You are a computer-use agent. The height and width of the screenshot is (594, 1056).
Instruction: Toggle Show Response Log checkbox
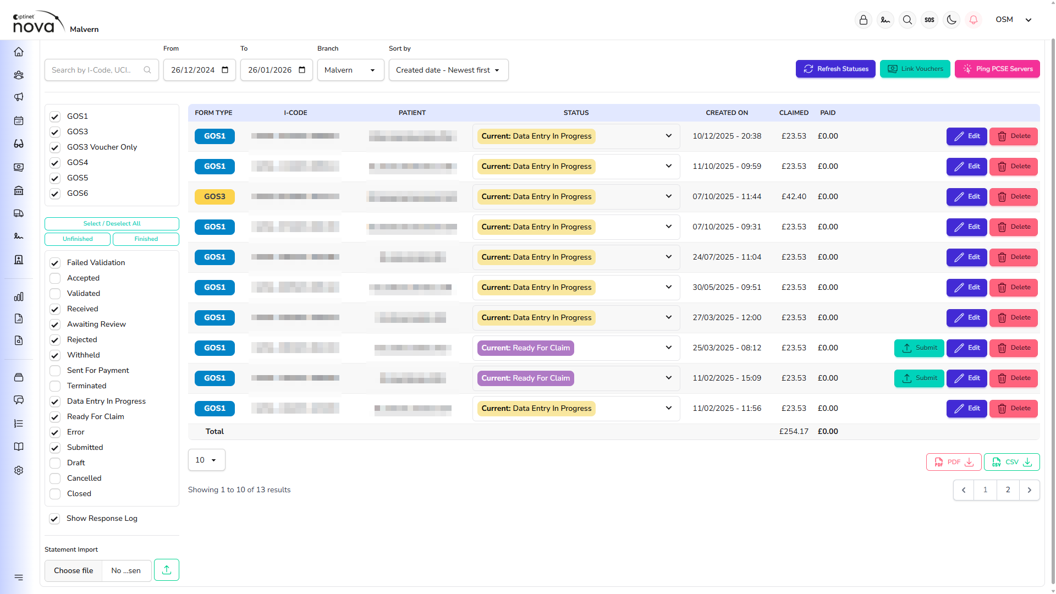54,519
